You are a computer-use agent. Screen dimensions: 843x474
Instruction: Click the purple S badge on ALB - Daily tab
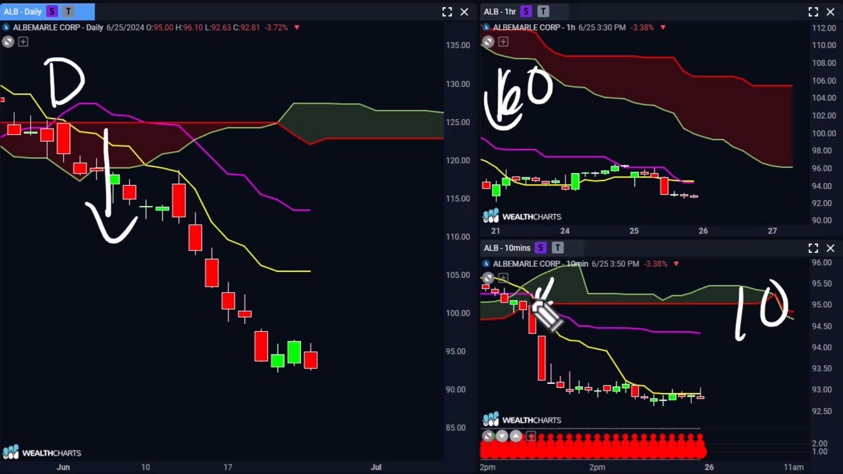pos(52,12)
